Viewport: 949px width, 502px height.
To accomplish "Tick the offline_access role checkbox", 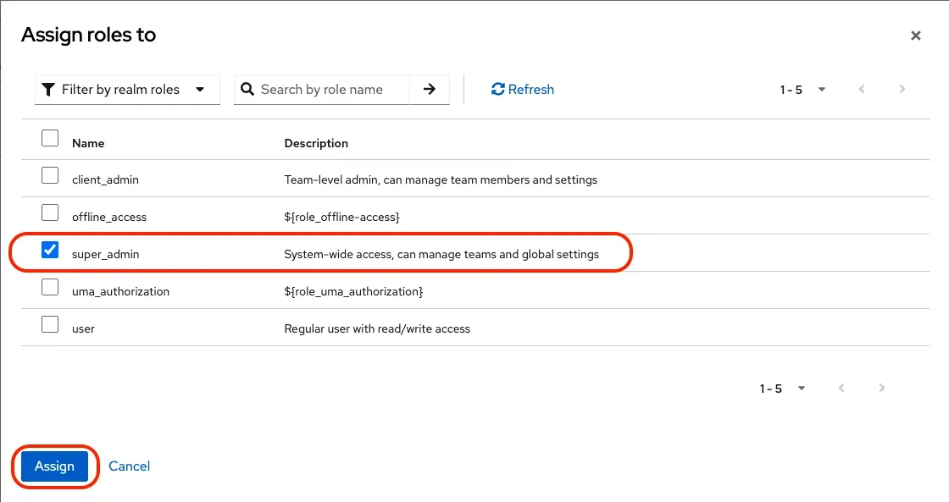I will point(50,212).
